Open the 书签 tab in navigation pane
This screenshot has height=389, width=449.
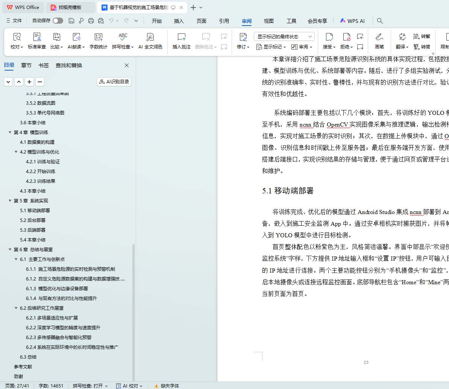pos(44,65)
